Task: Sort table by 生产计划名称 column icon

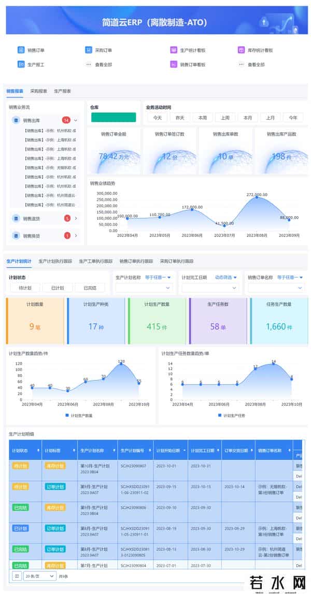Action: pyautogui.click(x=114, y=451)
